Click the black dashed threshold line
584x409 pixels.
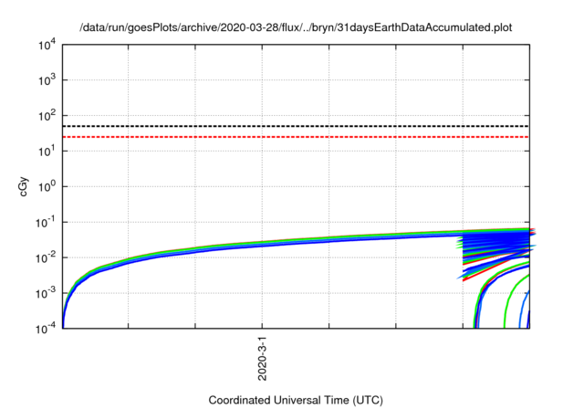(296, 126)
